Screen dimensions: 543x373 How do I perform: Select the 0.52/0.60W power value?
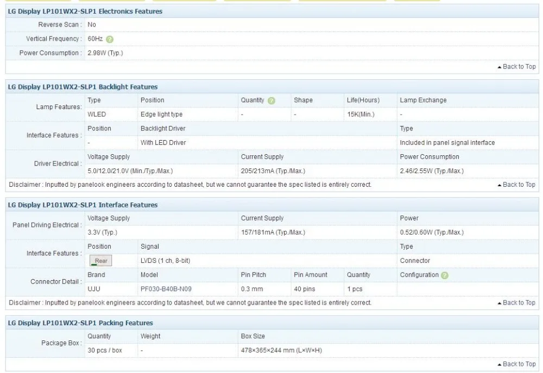[x=432, y=232]
